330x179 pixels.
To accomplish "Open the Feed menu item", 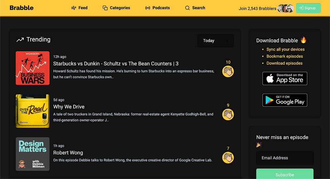I will coord(79,8).
